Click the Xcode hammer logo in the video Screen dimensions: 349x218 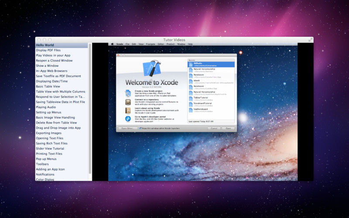(151, 68)
